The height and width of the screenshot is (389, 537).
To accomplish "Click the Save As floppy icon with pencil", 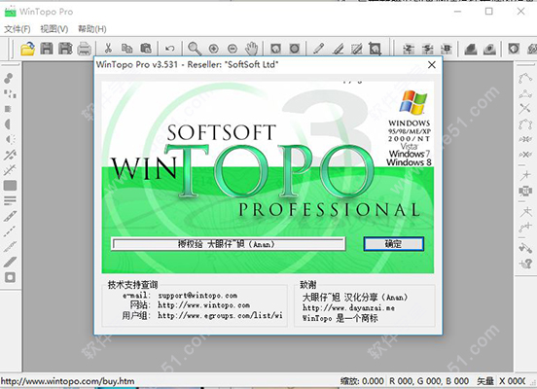I will (65, 49).
